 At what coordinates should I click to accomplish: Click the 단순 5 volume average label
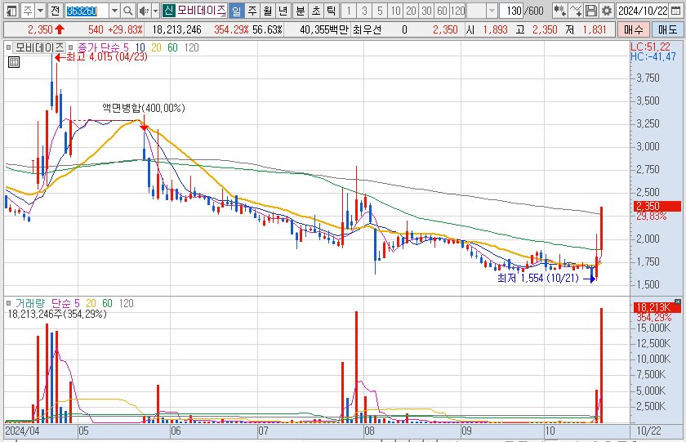click(x=65, y=303)
